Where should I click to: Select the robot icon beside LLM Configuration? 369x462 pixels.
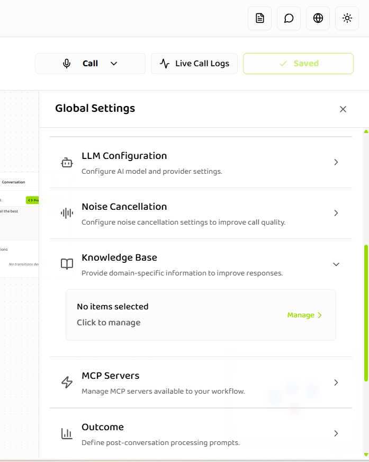[x=67, y=162]
